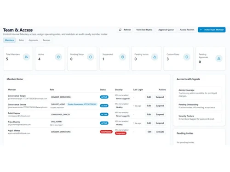Image resolution: width=230 pixels, height=172 pixels.
Task: Click the Active card icon
Action: 58,57
